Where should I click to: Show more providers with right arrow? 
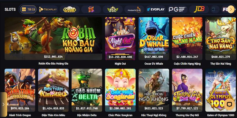pos(231,9)
